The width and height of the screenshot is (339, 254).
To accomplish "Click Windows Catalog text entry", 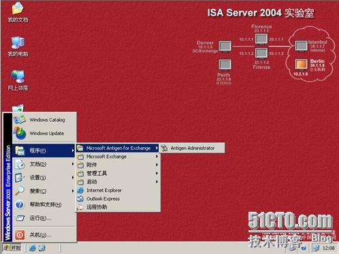I will (x=47, y=120).
